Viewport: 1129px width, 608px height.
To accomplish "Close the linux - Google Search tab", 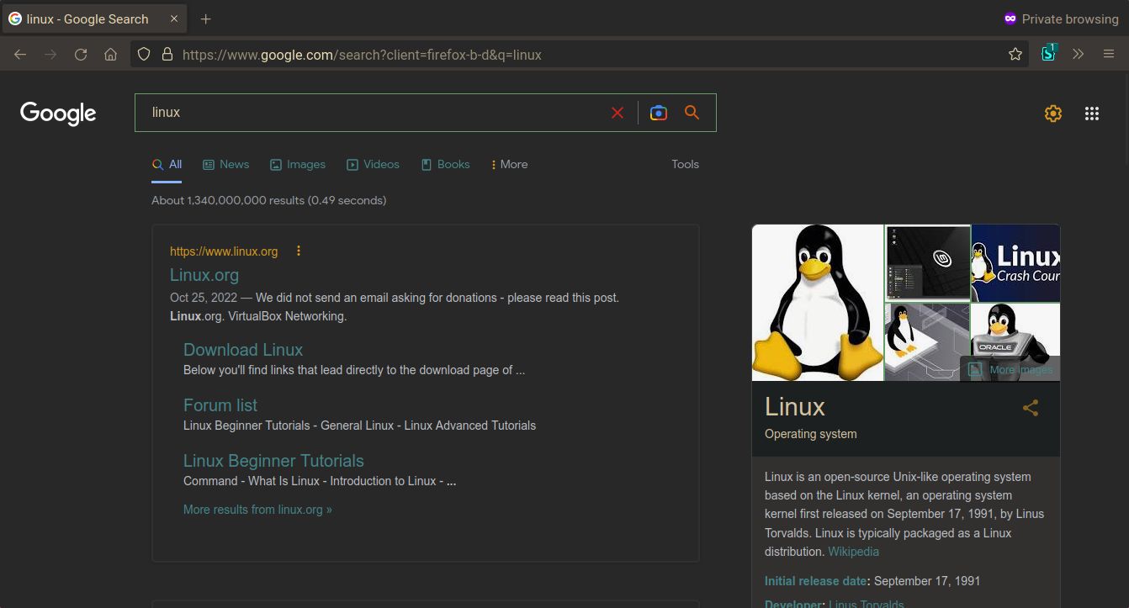I will (x=174, y=19).
